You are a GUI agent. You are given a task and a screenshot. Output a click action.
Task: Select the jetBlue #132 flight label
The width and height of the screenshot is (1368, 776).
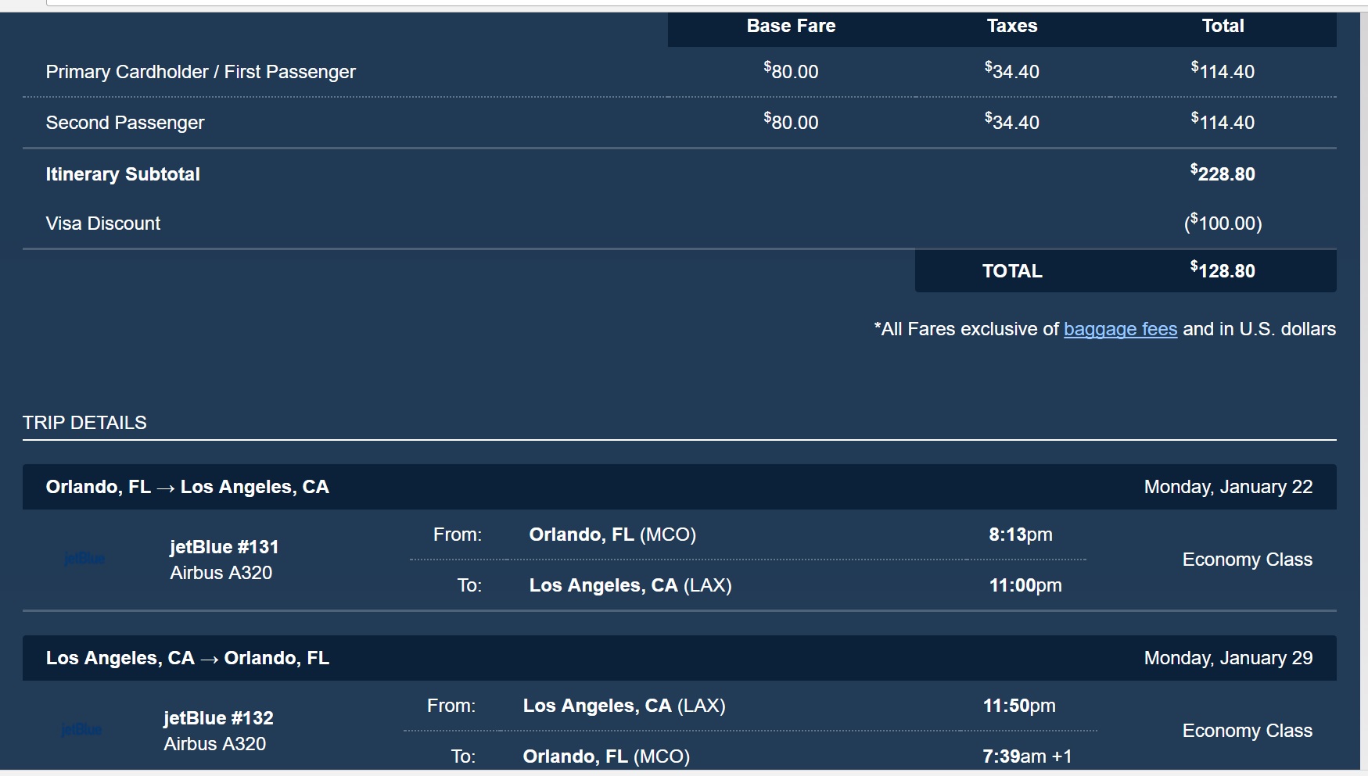[x=218, y=718]
